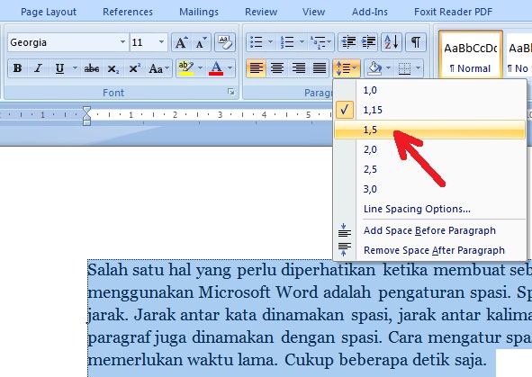Increase paragraph indent

point(368,42)
